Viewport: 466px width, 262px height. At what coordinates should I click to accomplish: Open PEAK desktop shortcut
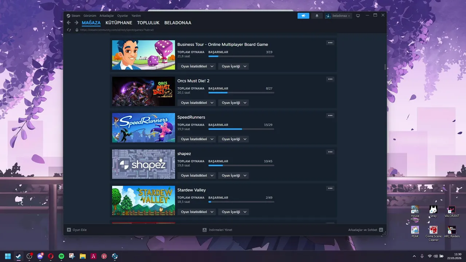(415, 232)
